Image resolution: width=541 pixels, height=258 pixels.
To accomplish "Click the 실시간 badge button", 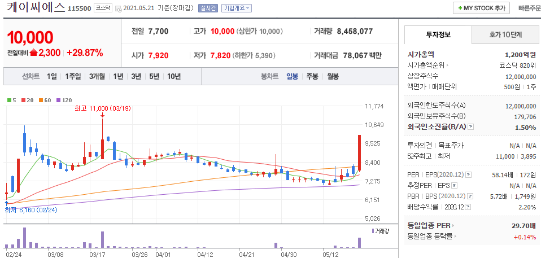I will tap(208, 8).
